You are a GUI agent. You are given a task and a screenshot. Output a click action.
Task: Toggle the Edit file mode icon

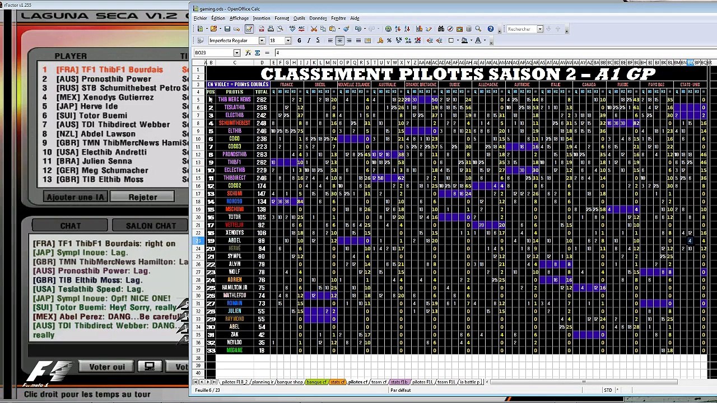coord(249,29)
